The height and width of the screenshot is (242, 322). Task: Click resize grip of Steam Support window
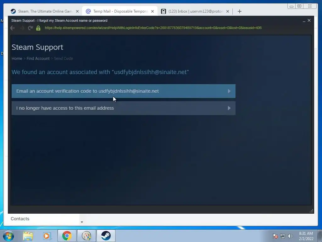(311, 211)
